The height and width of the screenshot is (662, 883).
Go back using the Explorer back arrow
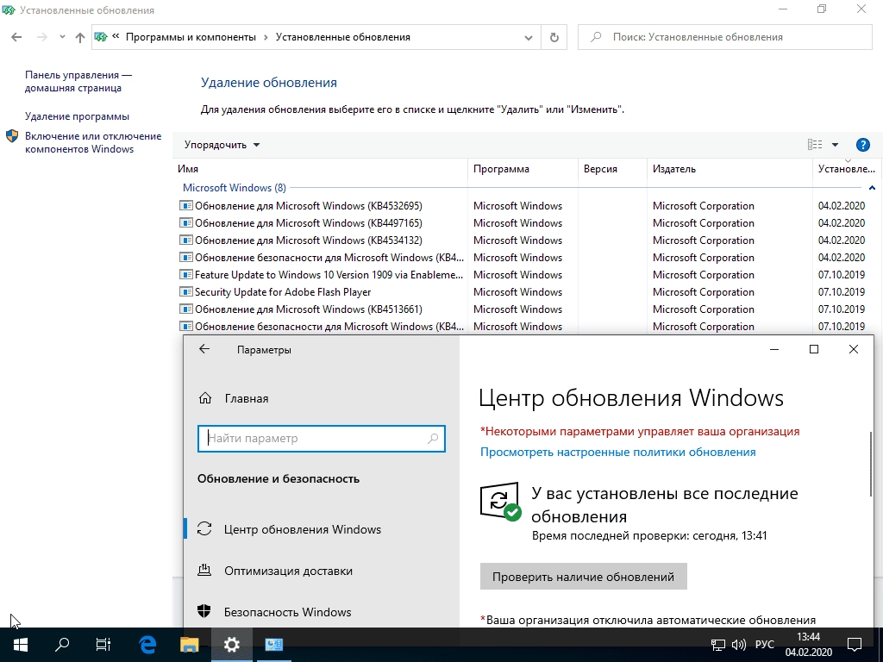click(16, 37)
